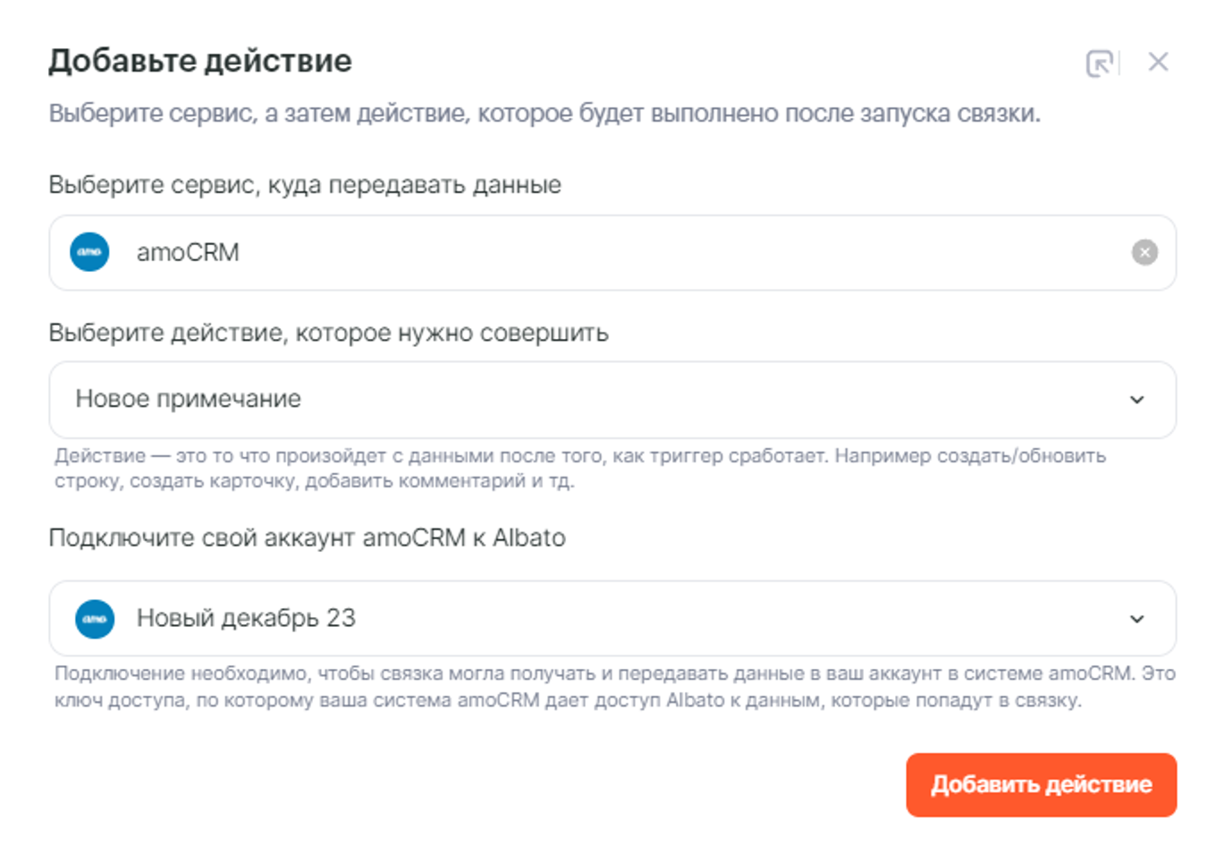Click the hint text explaining Подключение необходимо
The height and width of the screenshot is (863, 1216).
(614, 687)
